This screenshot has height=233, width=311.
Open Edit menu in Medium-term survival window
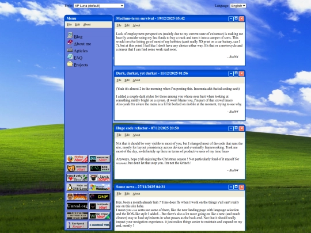(x=127, y=25)
